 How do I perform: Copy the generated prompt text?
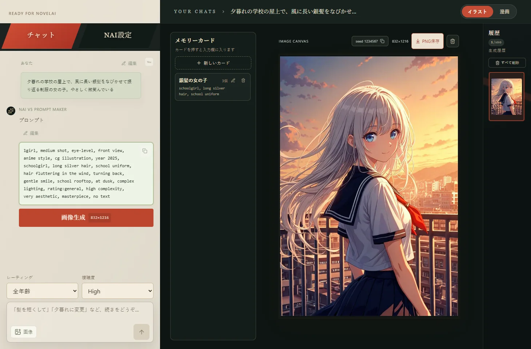[145, 151]
